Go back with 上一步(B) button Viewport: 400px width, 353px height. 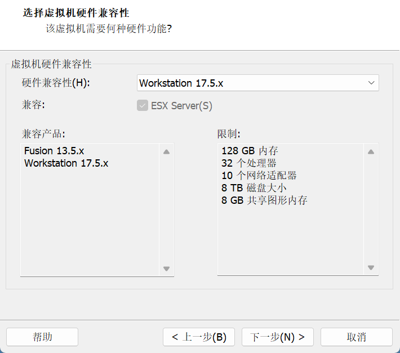coord(199,337)
